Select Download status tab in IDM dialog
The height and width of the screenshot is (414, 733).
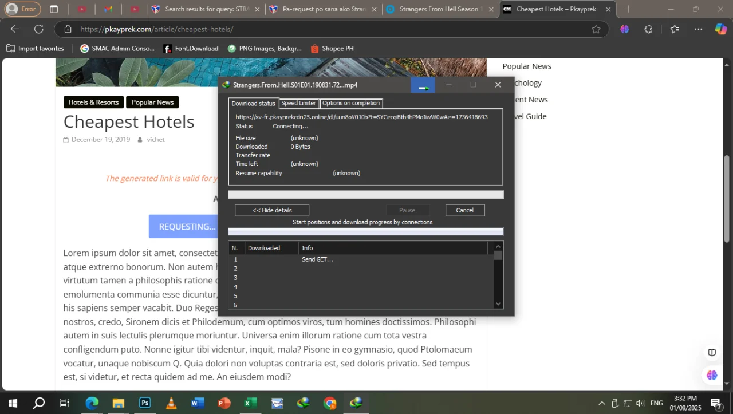coord(253,104)
